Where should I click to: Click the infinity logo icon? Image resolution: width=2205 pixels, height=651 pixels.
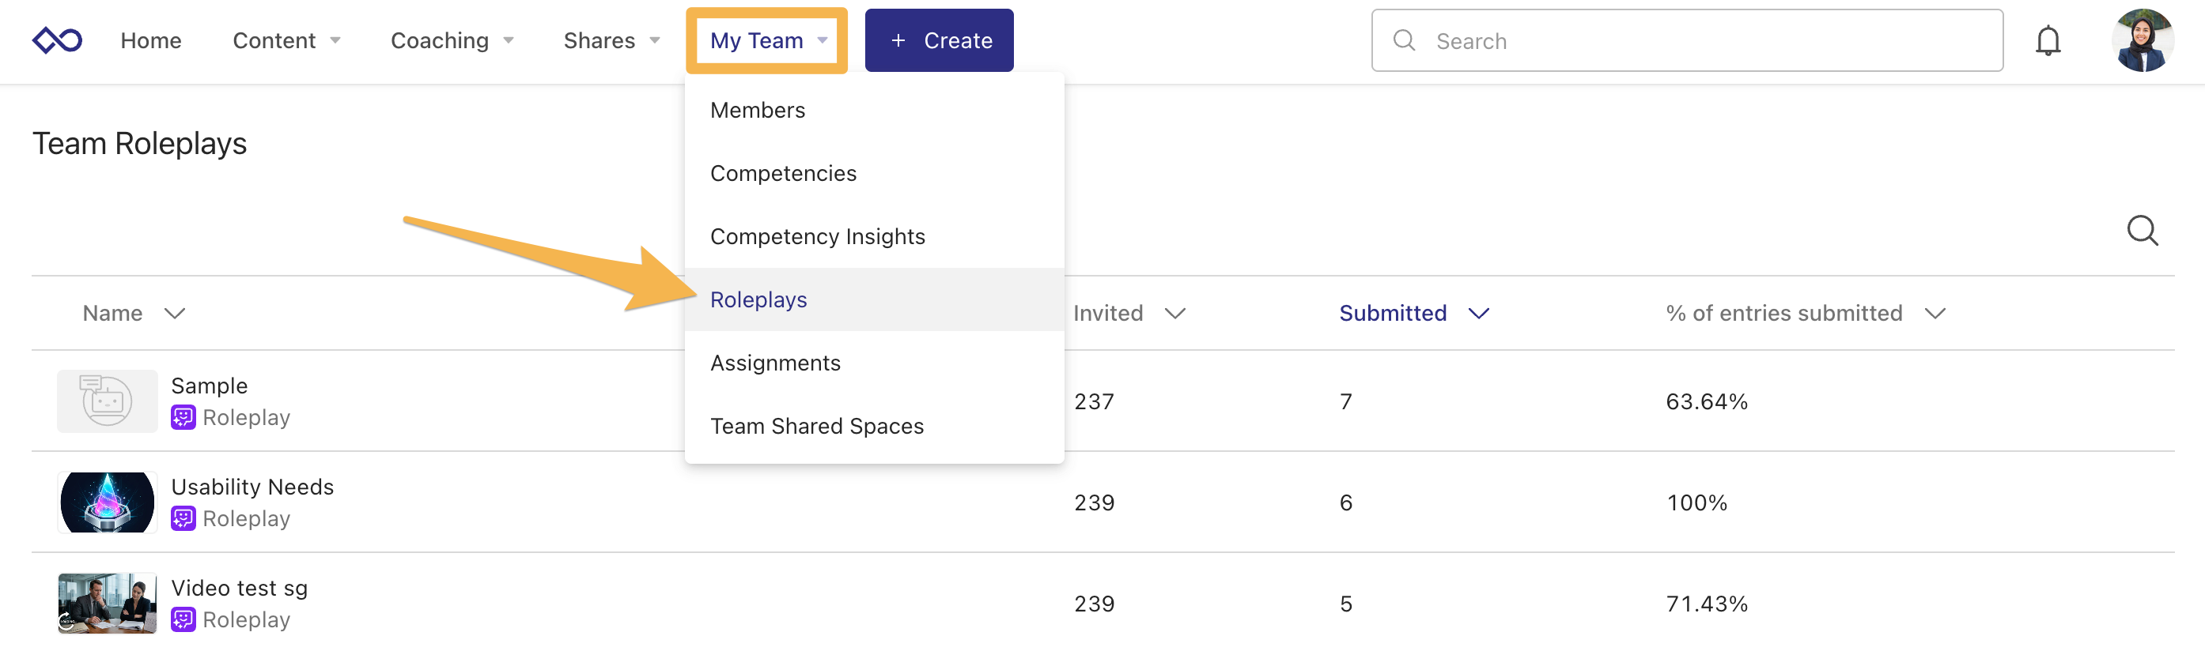pyautogui.click(x=56, y=40)
